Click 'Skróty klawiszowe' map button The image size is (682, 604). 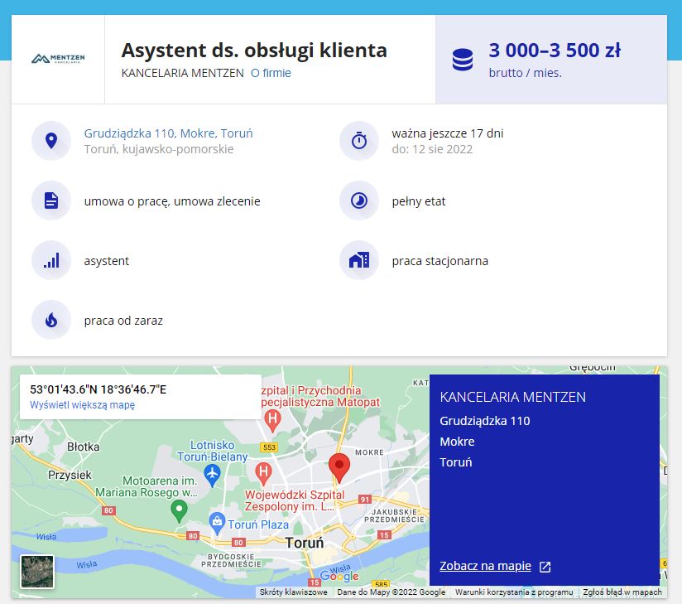point(293,592)
